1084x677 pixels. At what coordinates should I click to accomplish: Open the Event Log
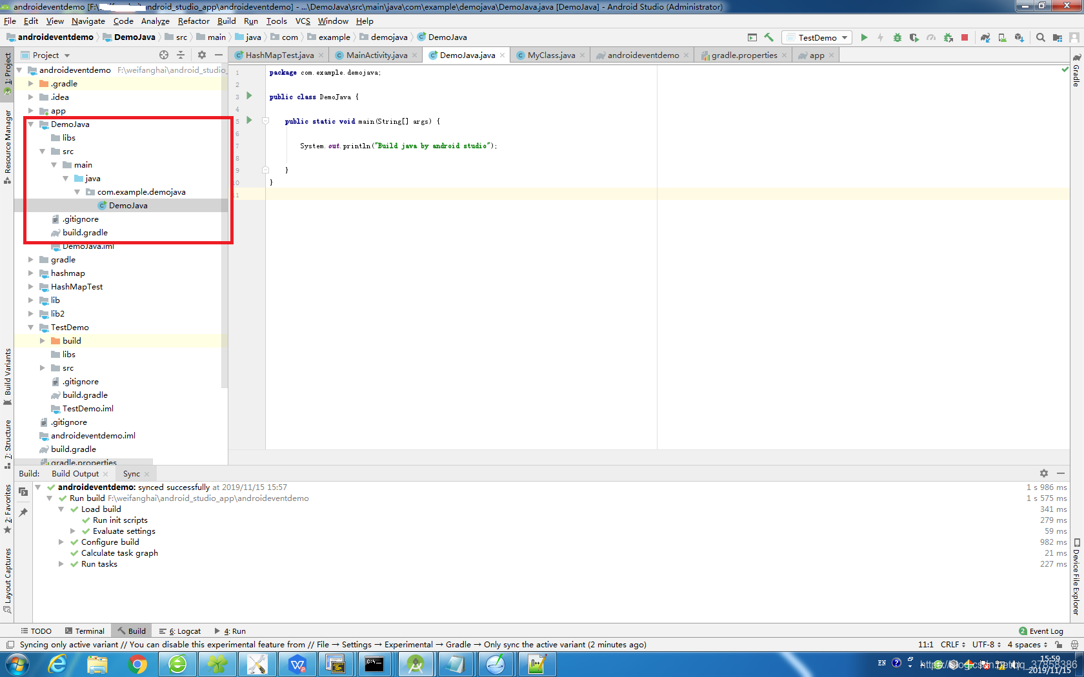[x=1041, y=631]
